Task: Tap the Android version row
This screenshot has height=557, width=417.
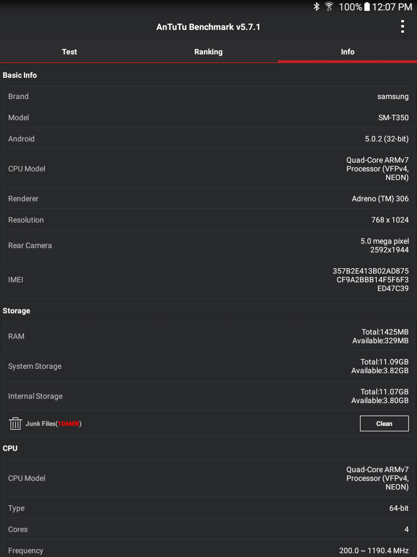Action: tap(208, 139)
